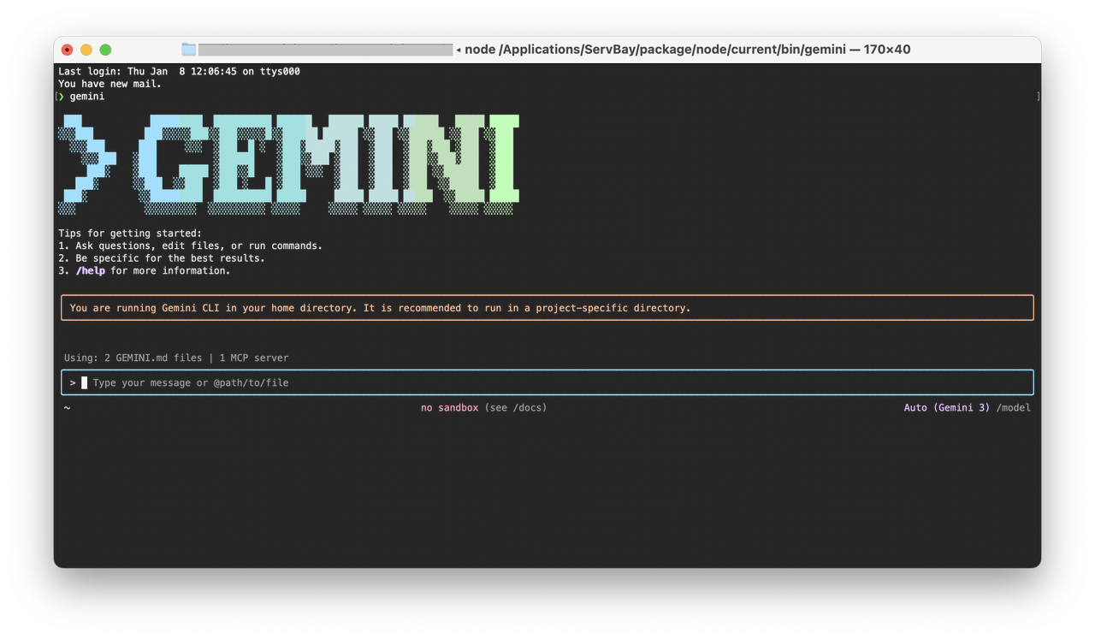The image size is (1095, 639).
Task: Minimize the terminal with yellow button
Action: tap(86, 50)
